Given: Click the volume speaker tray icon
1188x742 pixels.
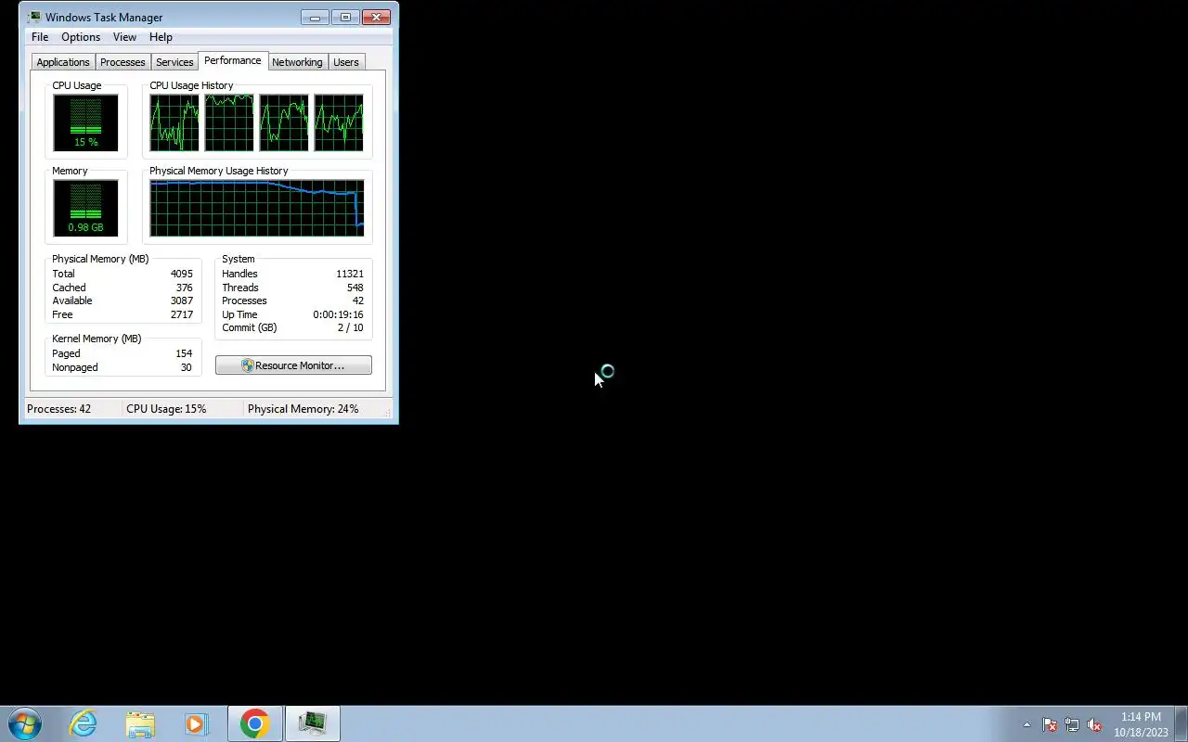Looking at the screenshot, I should (1094, 724).
